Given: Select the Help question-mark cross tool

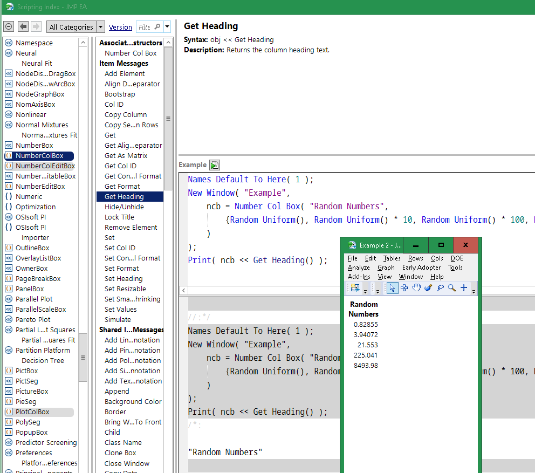Looking at the screenshot, I should pos(404,289).
